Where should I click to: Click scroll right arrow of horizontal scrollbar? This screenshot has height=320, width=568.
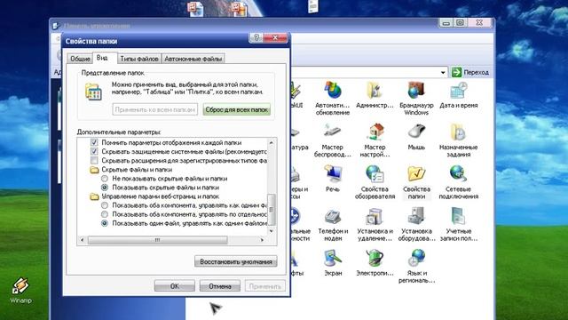click(263, 240)
